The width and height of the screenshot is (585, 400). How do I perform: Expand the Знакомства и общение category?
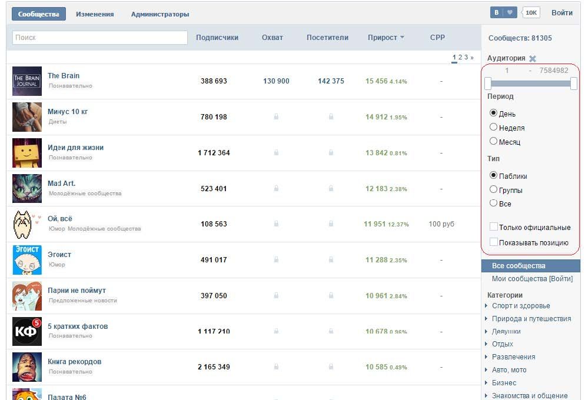click(486, 395)
